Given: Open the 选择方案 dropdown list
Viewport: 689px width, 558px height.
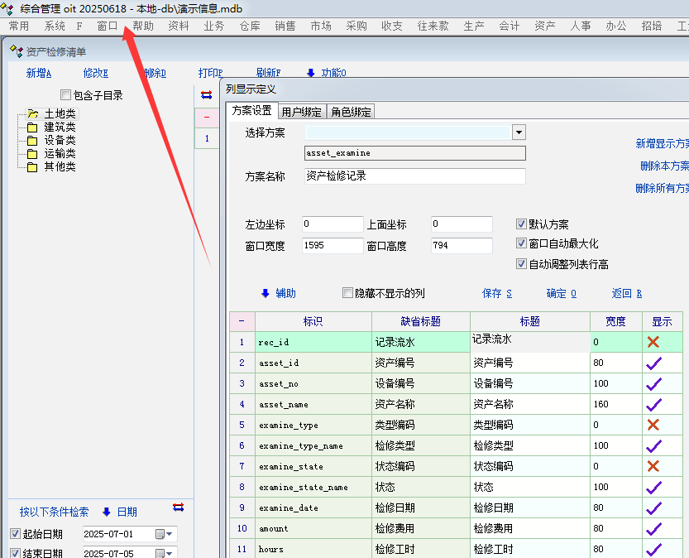Looking at the screenshot, I should [519, 132].
